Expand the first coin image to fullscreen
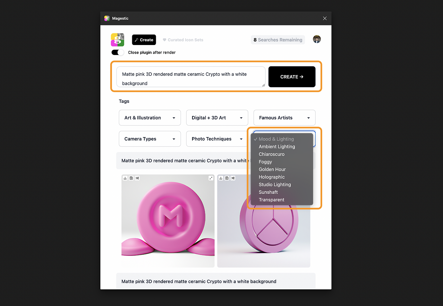Viewport: 443px width, 306px height. (211, 178)
